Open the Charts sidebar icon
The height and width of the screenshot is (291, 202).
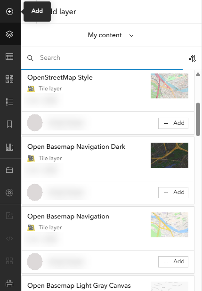[x=9, y=147]
